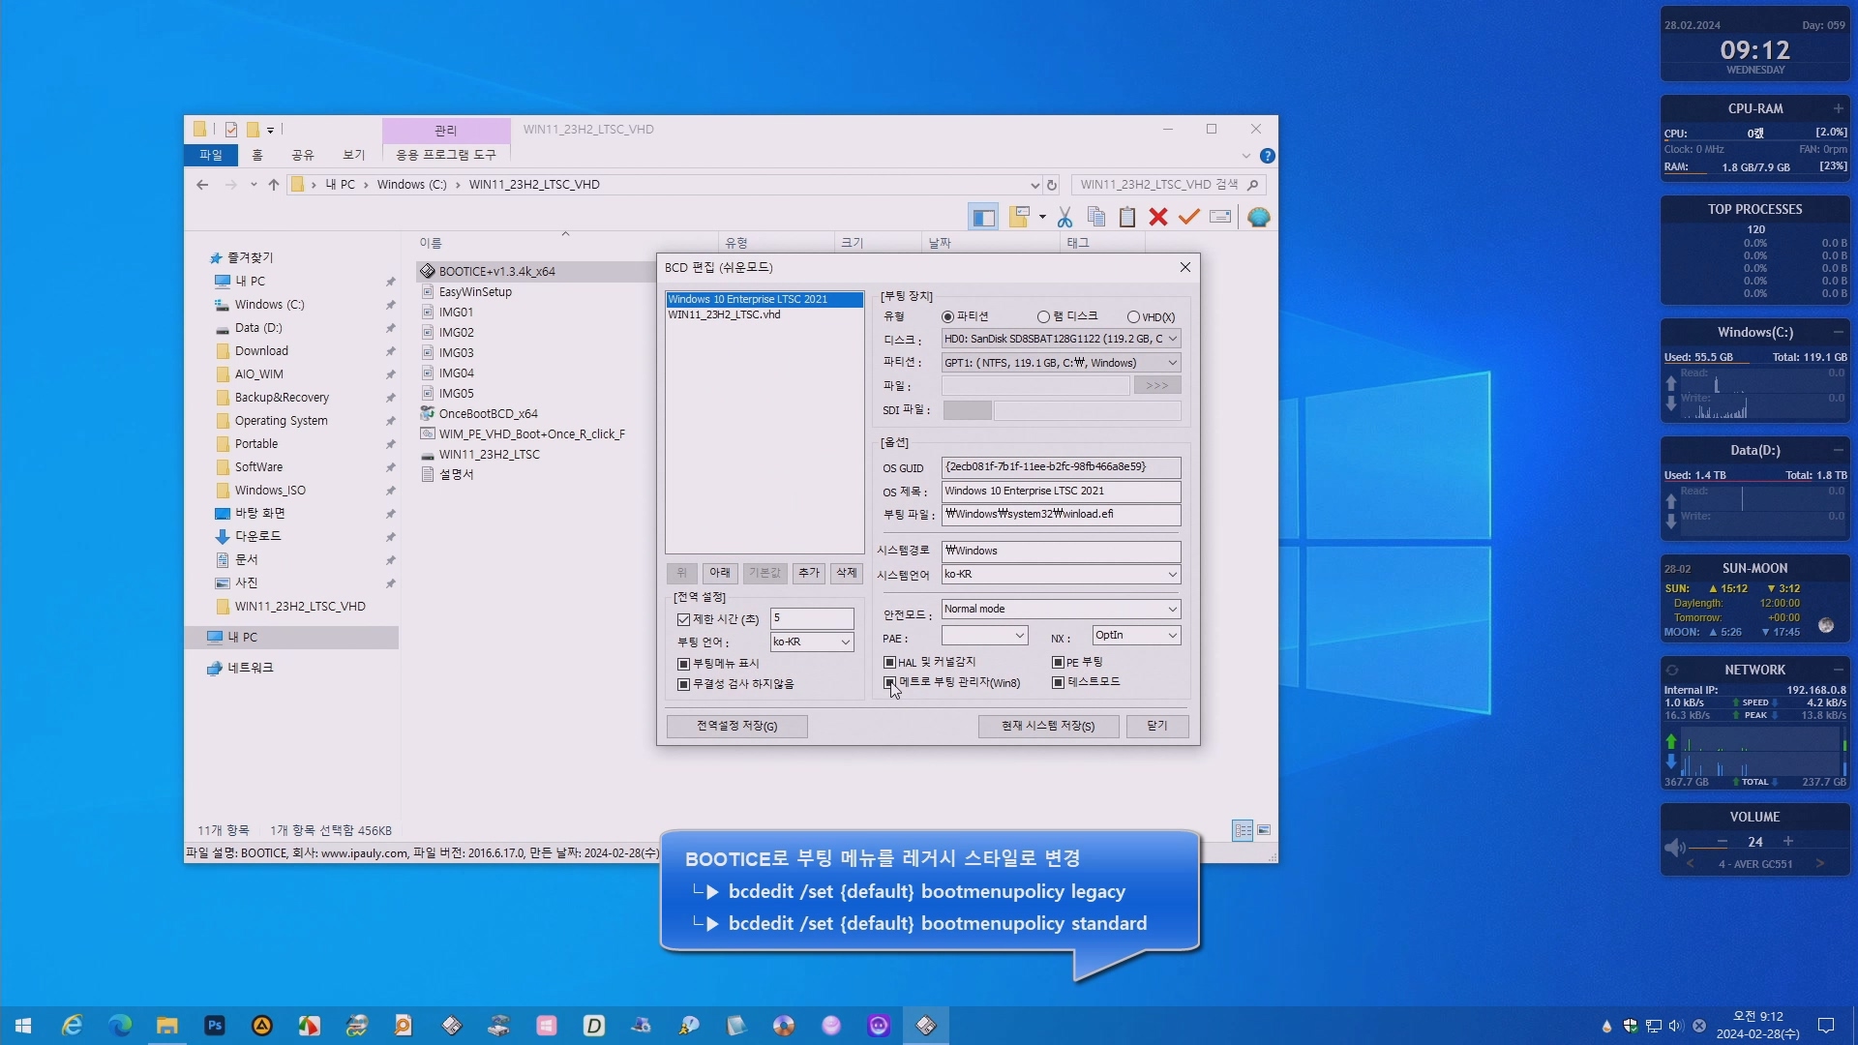Click the clipboard Paste icon in Explorer toolbar
Viewport: 1858px width, 1045px height.
coord(1127,217)
